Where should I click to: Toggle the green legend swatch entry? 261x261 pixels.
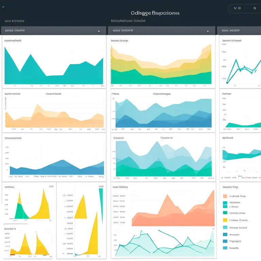coord(225,212)
